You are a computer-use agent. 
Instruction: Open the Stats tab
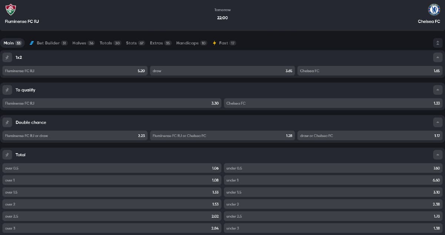coord(135,43)
